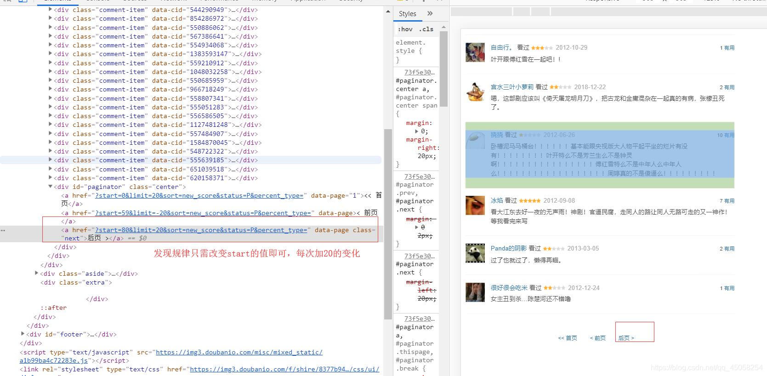Select the div class extra node
Screen dimensions: 767x376
point(76,282)
